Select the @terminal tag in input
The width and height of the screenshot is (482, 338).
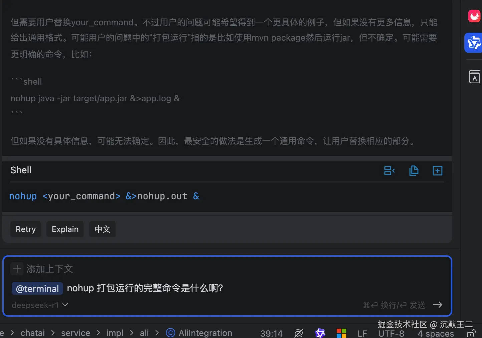tap(37, 289)
